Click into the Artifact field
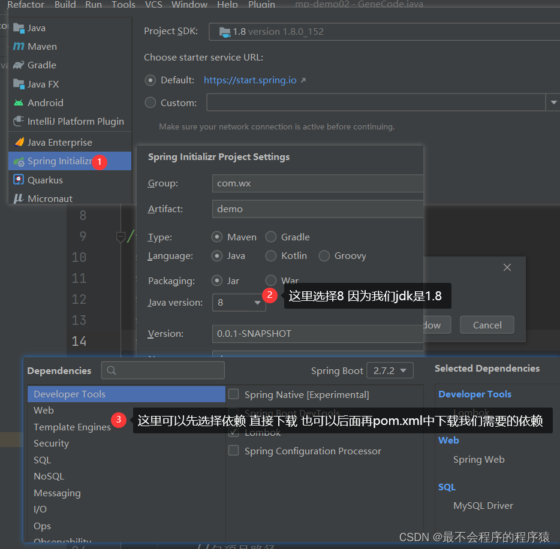Image resolution: width=560 pixels, height=549 pixels. click(318, 209)
